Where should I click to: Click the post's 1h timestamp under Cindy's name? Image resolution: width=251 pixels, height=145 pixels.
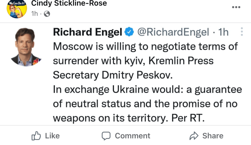tap(35, 13)
